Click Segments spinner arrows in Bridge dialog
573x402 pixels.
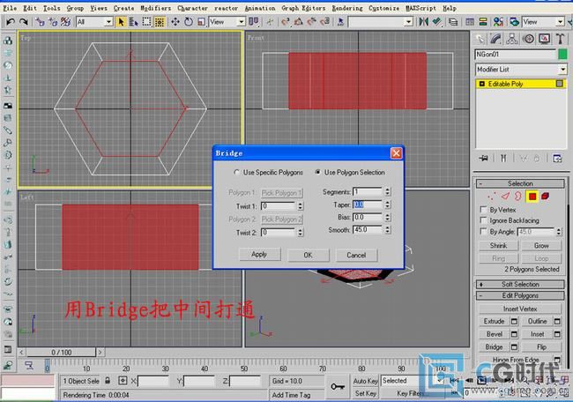click(x=387, y=191)
